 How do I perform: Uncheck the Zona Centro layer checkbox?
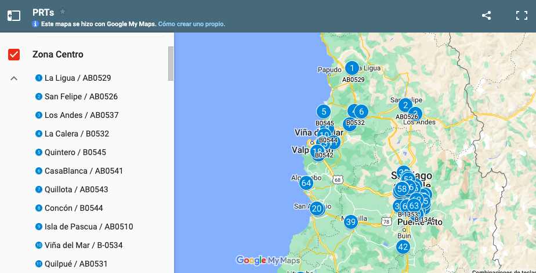[x=14, y=55]
